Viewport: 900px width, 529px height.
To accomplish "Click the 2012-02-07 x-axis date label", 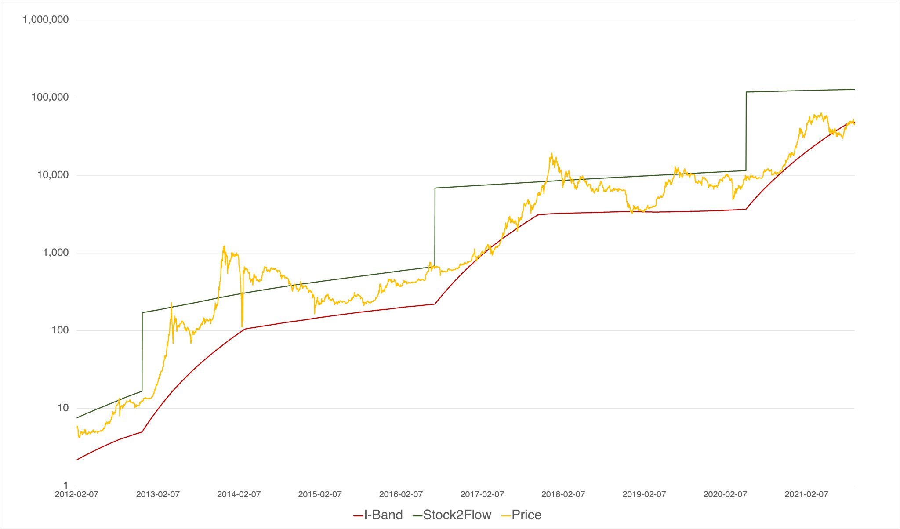I will [x=76, y=494].
